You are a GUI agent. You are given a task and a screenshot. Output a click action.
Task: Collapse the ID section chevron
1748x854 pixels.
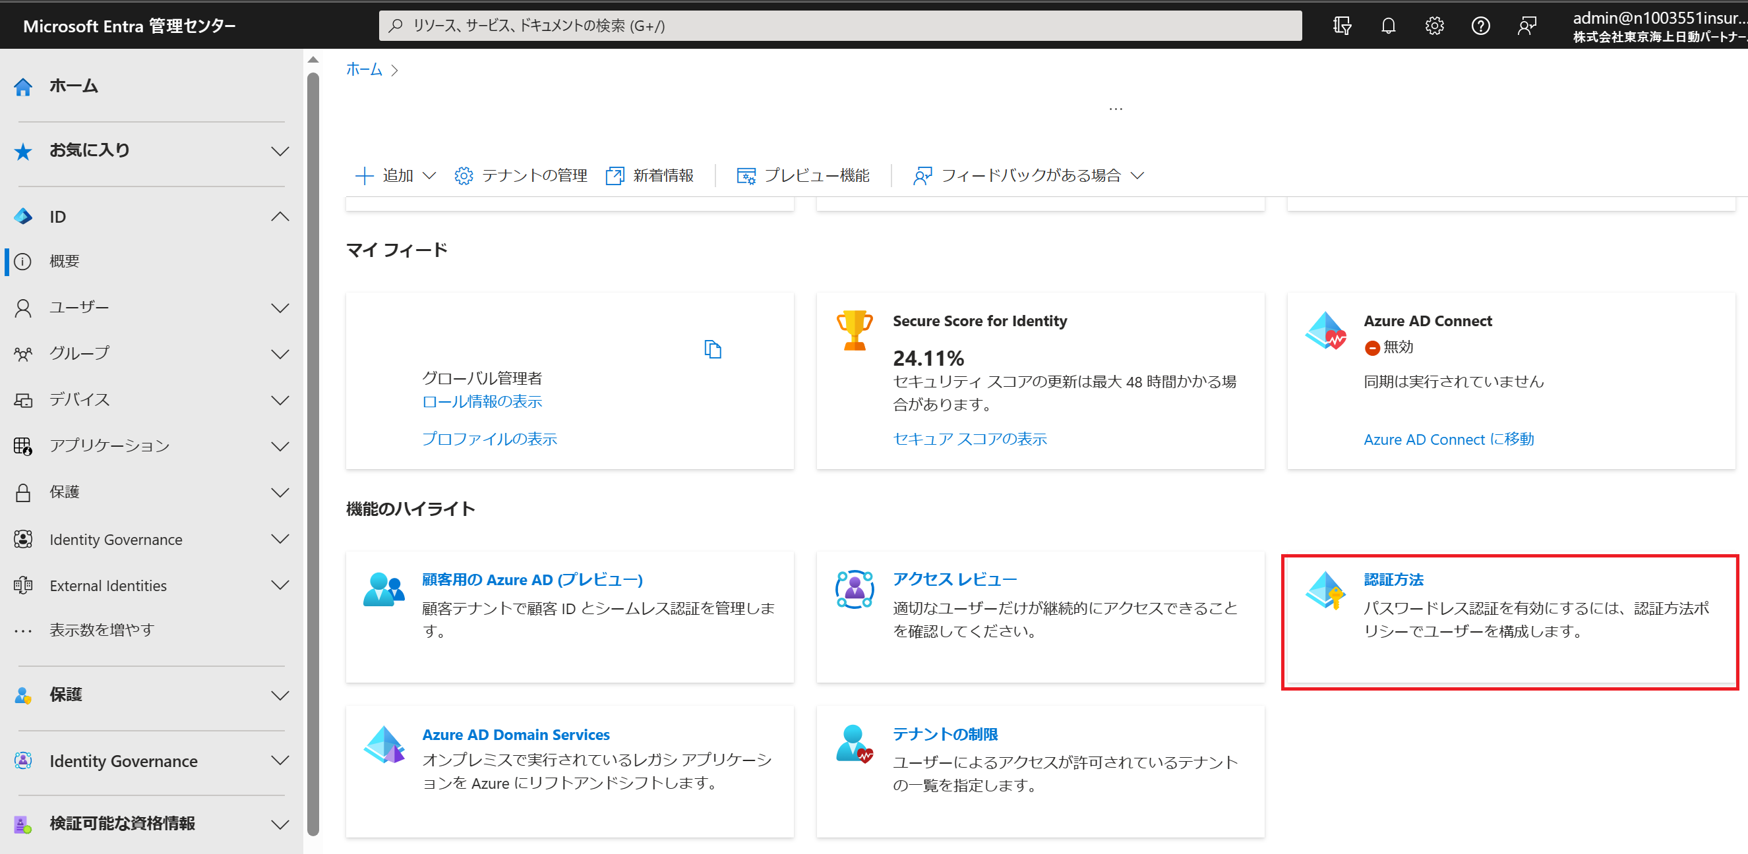(280, 216)
